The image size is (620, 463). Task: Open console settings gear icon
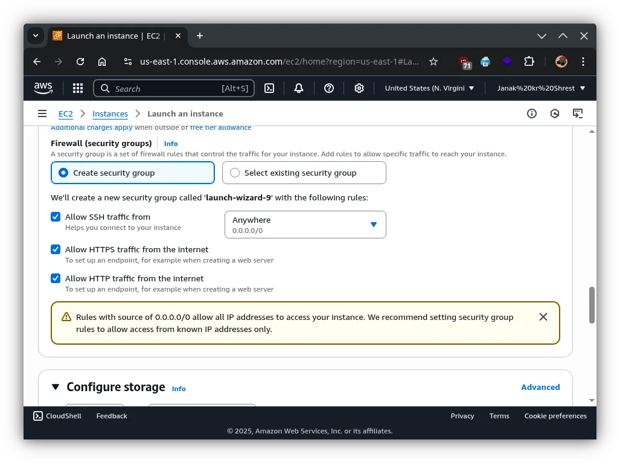point(359,88)
